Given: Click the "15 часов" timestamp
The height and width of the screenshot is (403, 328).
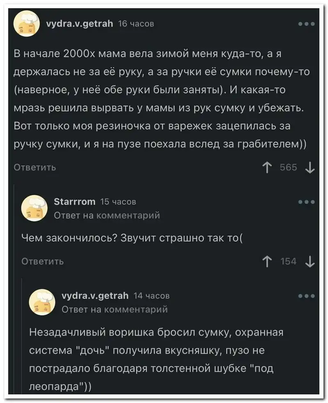Looking at the screenshot, I should point(118,202).
